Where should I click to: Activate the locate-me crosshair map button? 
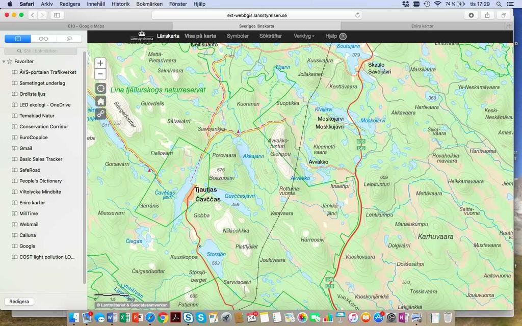[x=100, y=89]
